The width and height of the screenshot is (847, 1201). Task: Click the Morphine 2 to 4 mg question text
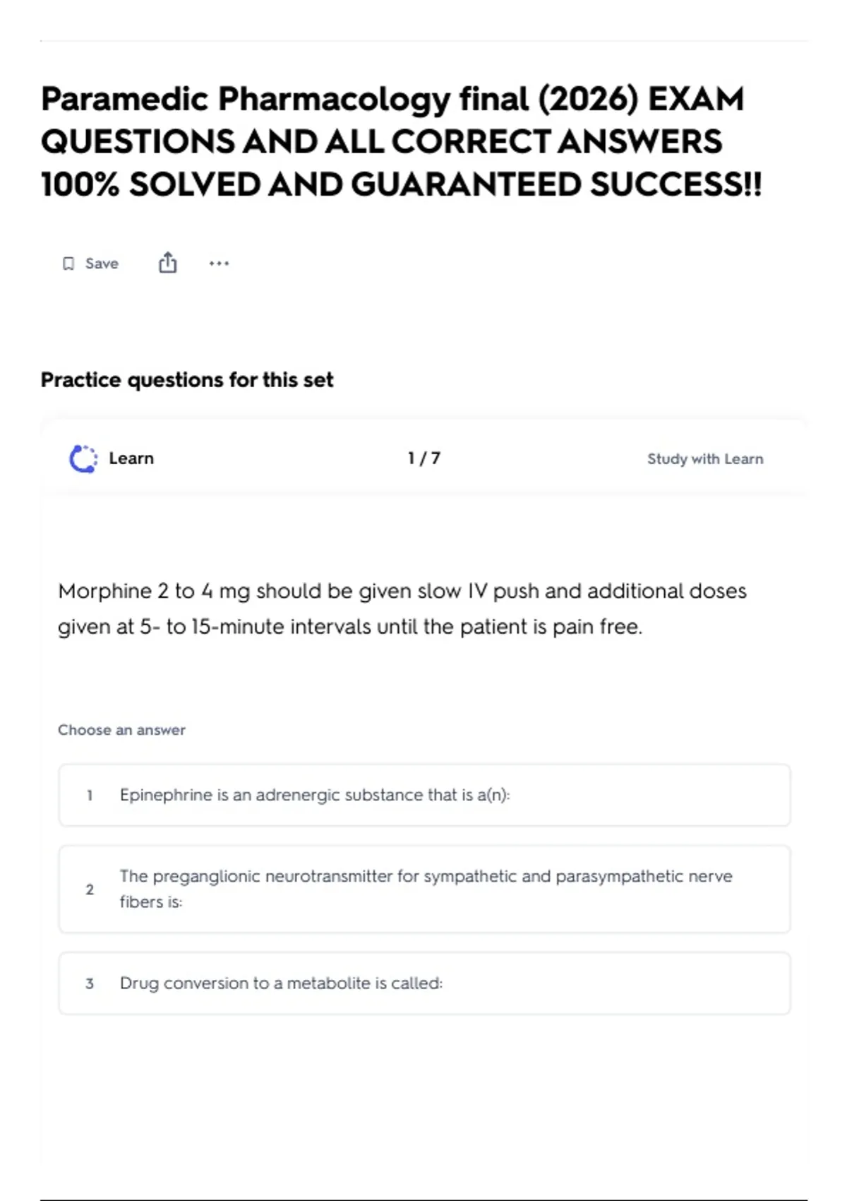pyautogui.click(x=402, y=609)
